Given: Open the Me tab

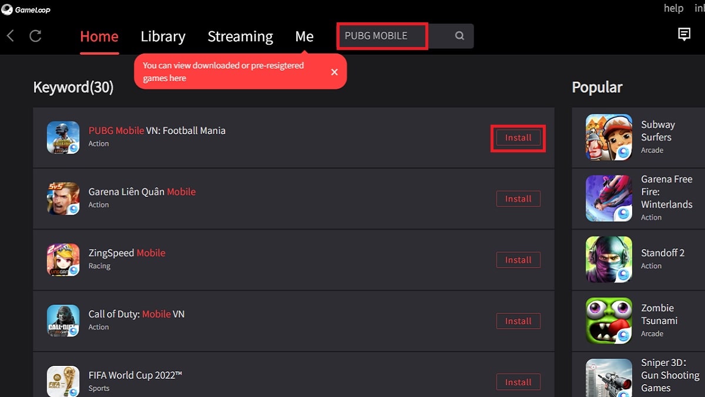Looking at the screenshot, I should (304, 36).
